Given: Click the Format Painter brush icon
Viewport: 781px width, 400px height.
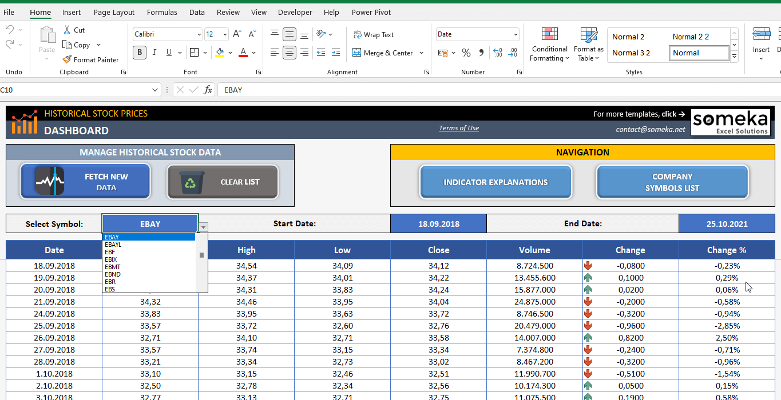Looking at the screenshot, I should tap(67, 59).
